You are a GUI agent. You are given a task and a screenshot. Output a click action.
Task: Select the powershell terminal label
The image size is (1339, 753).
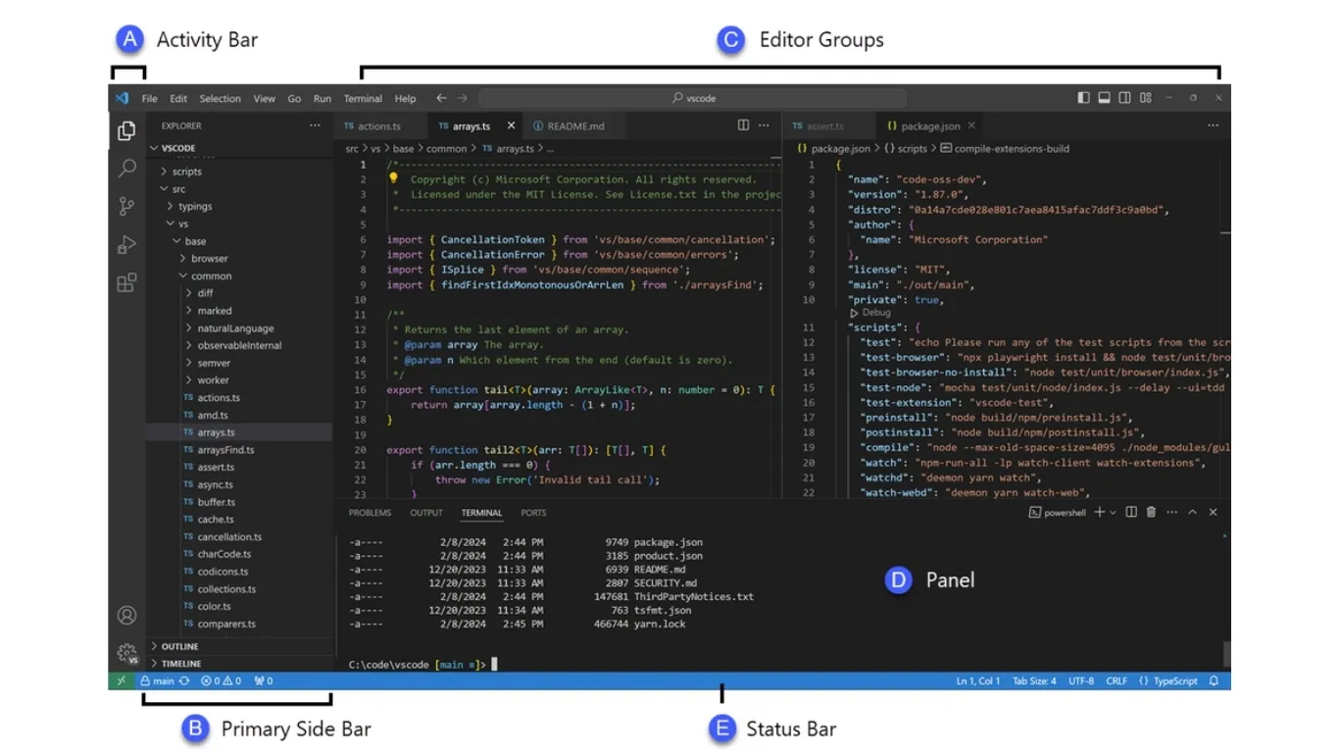(x=1057, y=513)
